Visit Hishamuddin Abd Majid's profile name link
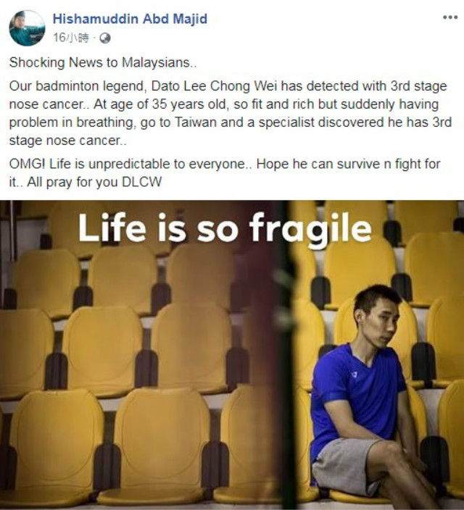The image size is (464, 510). pos(130,19)
